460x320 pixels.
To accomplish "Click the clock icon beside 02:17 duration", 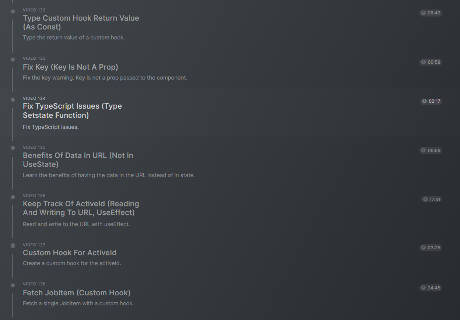I will 425,101.
